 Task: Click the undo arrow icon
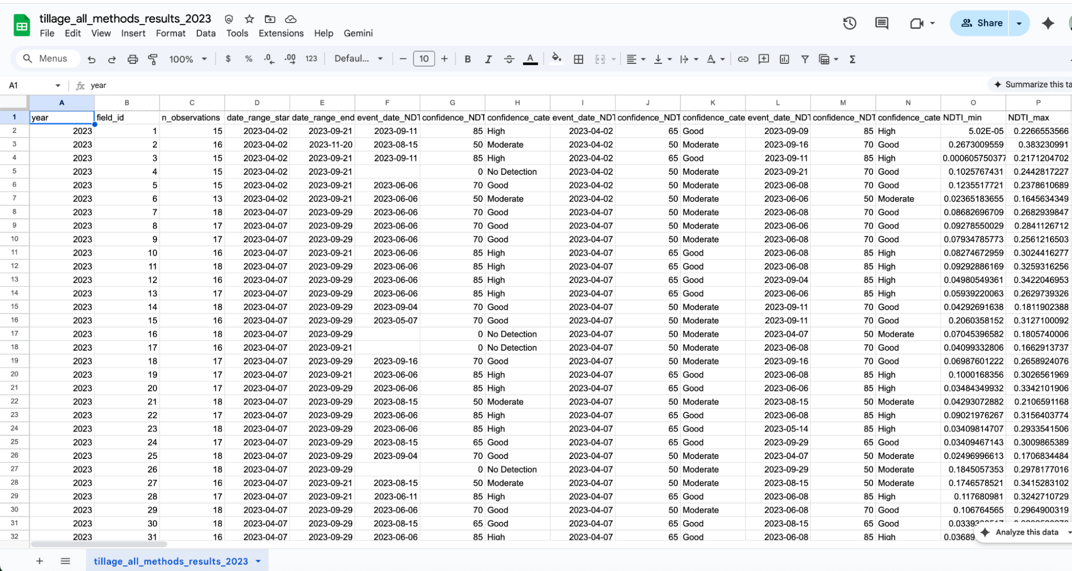[92, 60]
